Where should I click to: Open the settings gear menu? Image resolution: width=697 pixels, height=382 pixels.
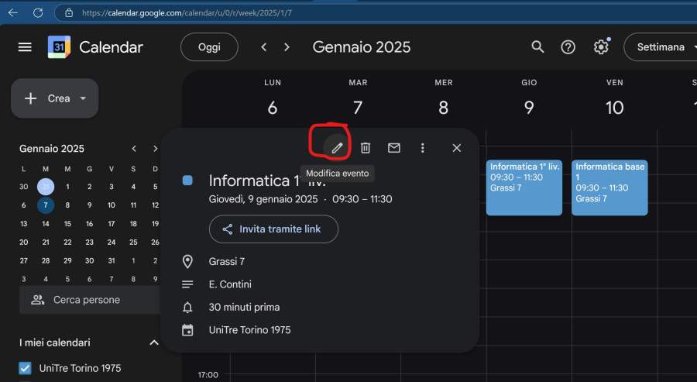(601, 47)
